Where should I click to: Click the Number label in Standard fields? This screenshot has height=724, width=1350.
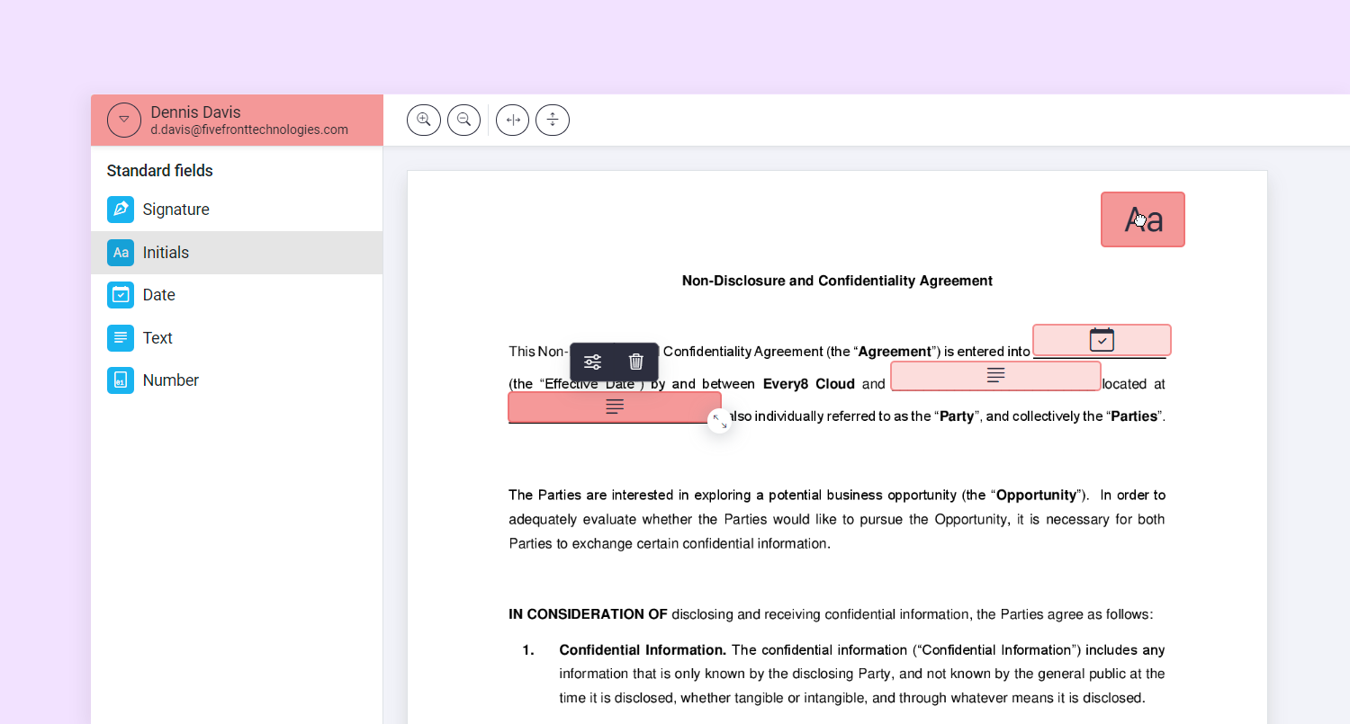coord(170,380)
